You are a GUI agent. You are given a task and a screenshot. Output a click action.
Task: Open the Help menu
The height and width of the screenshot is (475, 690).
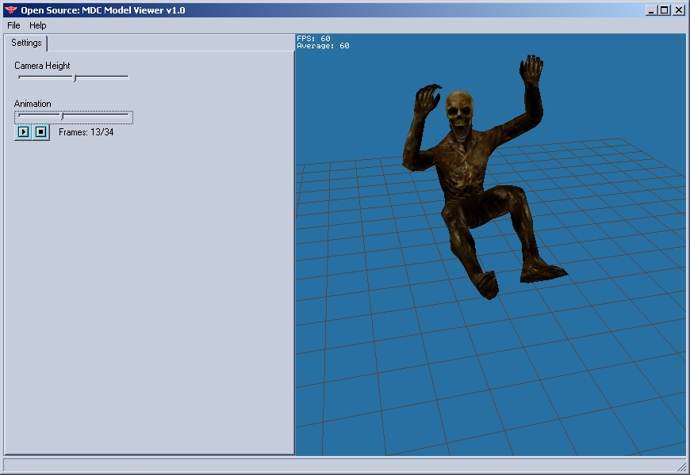click(38, 25)
